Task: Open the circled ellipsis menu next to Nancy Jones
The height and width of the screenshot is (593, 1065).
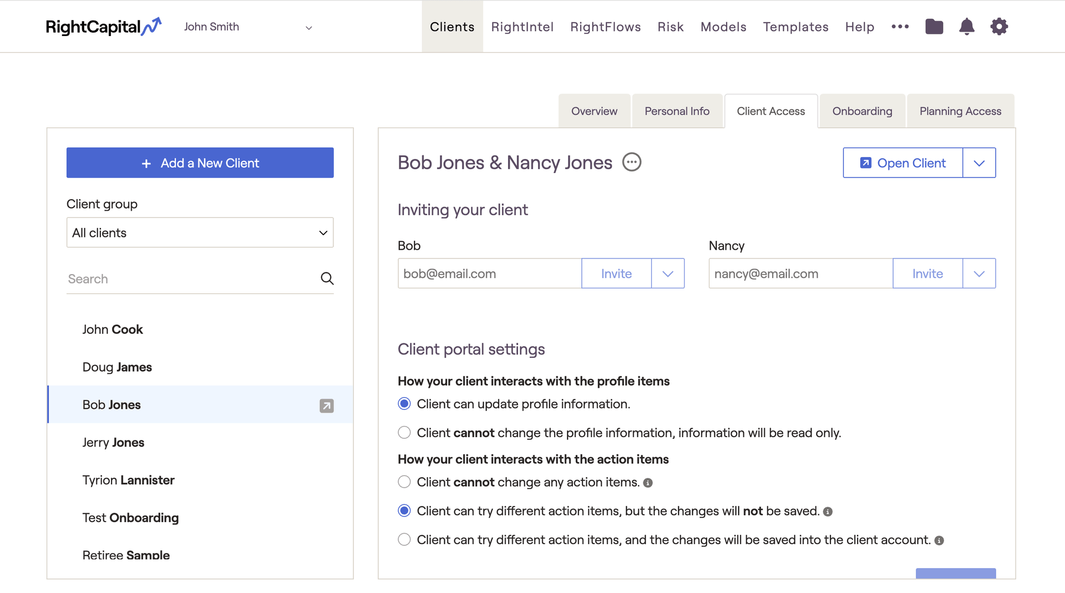Action: pos(632,163)
